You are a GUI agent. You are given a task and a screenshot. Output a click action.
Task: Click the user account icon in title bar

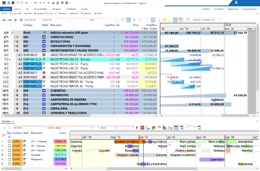tap(236, 2)
